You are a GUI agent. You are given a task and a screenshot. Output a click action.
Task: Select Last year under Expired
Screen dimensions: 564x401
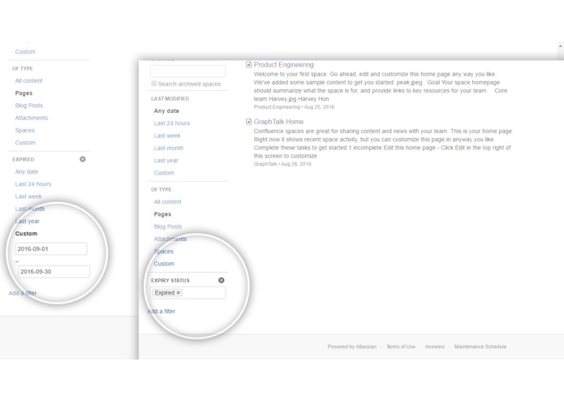(x=28, y=221)
